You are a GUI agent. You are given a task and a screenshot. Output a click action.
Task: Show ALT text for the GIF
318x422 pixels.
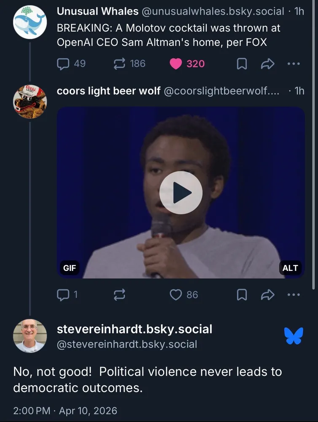[x=290, y=268]
